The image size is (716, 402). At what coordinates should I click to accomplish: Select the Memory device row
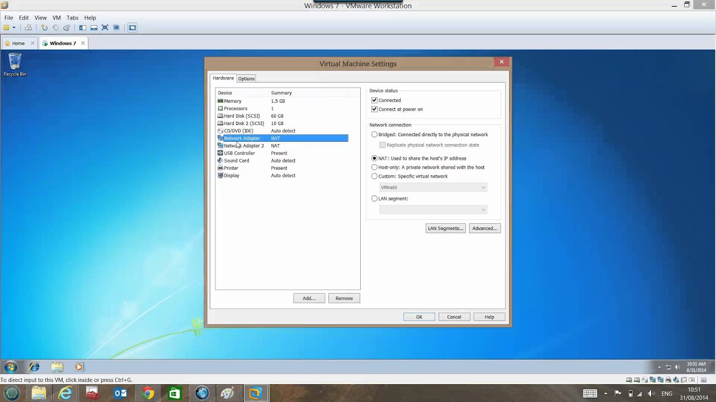click(282, 101)
